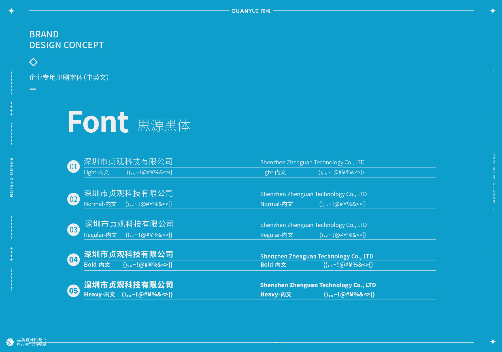Click the 企业专用印刷字体 subtitle

[69, 77]
